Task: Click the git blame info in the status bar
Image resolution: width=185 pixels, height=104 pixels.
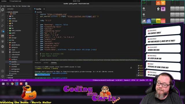Action: 103,80
